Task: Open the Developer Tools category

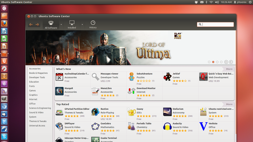Action: tap(37, 77)
